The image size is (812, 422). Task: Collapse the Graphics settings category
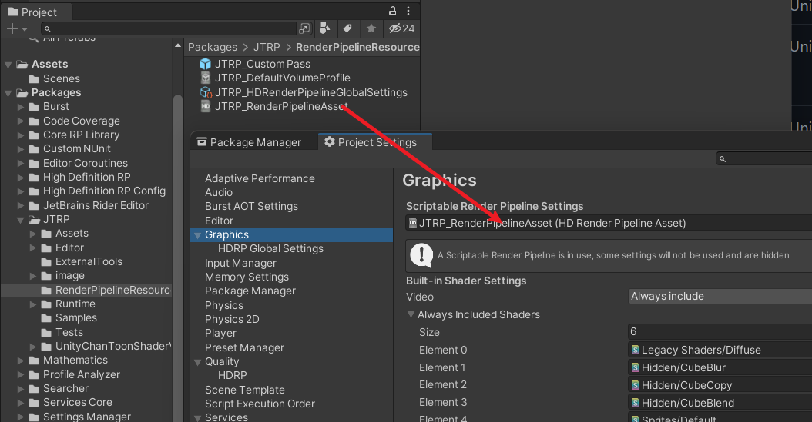click(x=197, y=235)
